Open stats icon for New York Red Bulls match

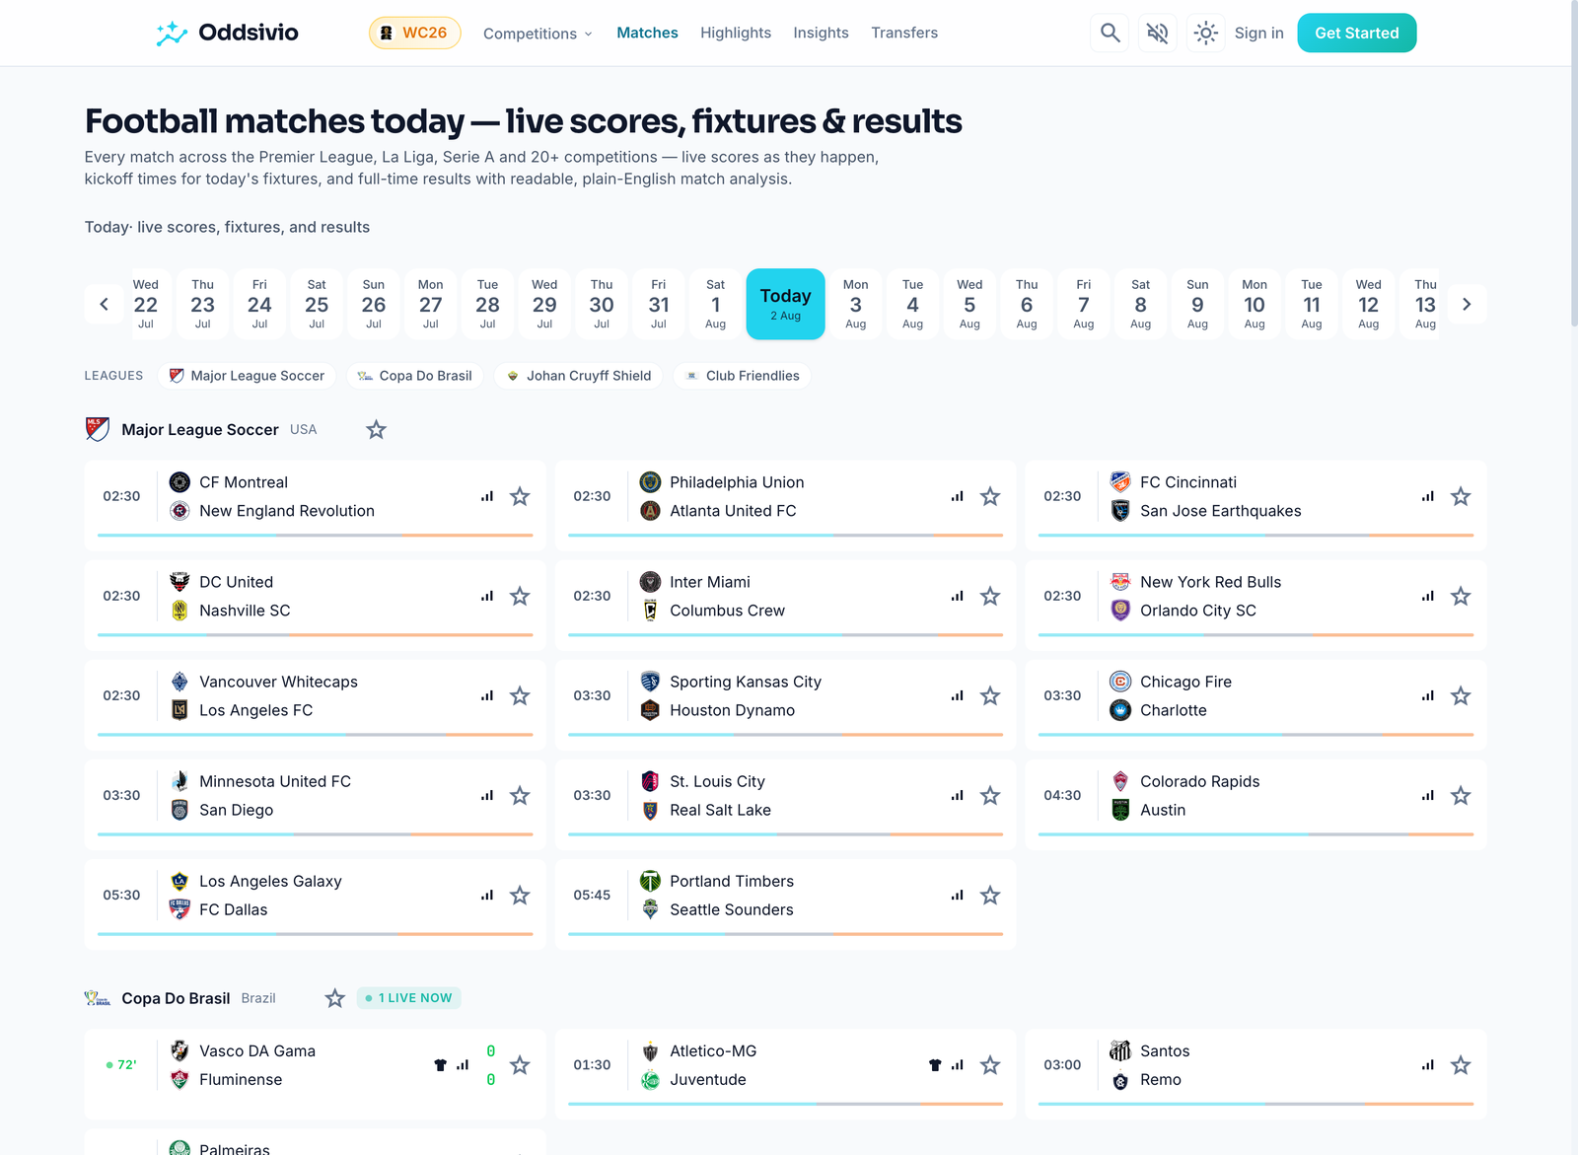click(x=1428, y=596)
